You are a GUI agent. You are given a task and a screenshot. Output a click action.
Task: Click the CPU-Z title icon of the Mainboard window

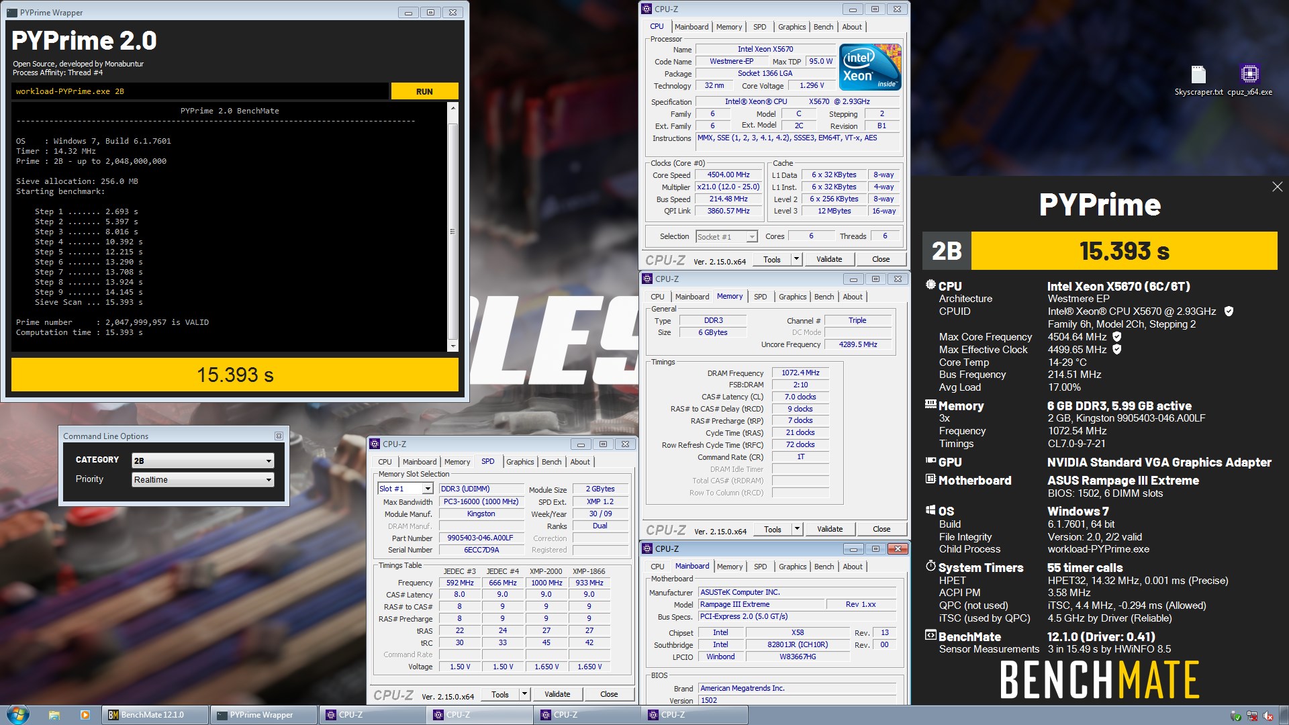(648, 549)
